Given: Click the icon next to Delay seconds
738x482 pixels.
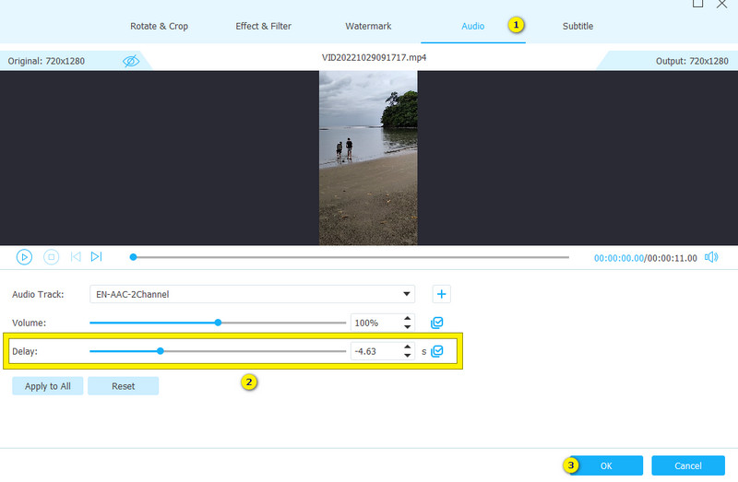Looking at the screenshot, I should click(x=437, y=351).
